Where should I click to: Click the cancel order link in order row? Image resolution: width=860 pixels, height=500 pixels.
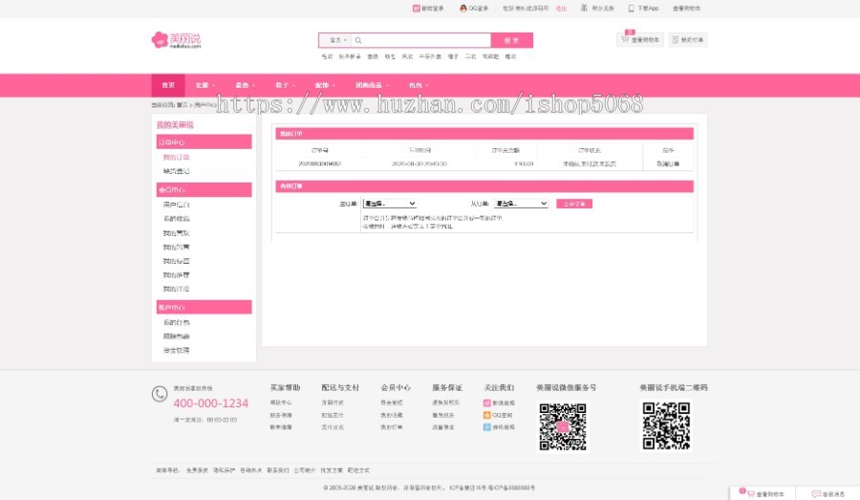coord(668,163)
